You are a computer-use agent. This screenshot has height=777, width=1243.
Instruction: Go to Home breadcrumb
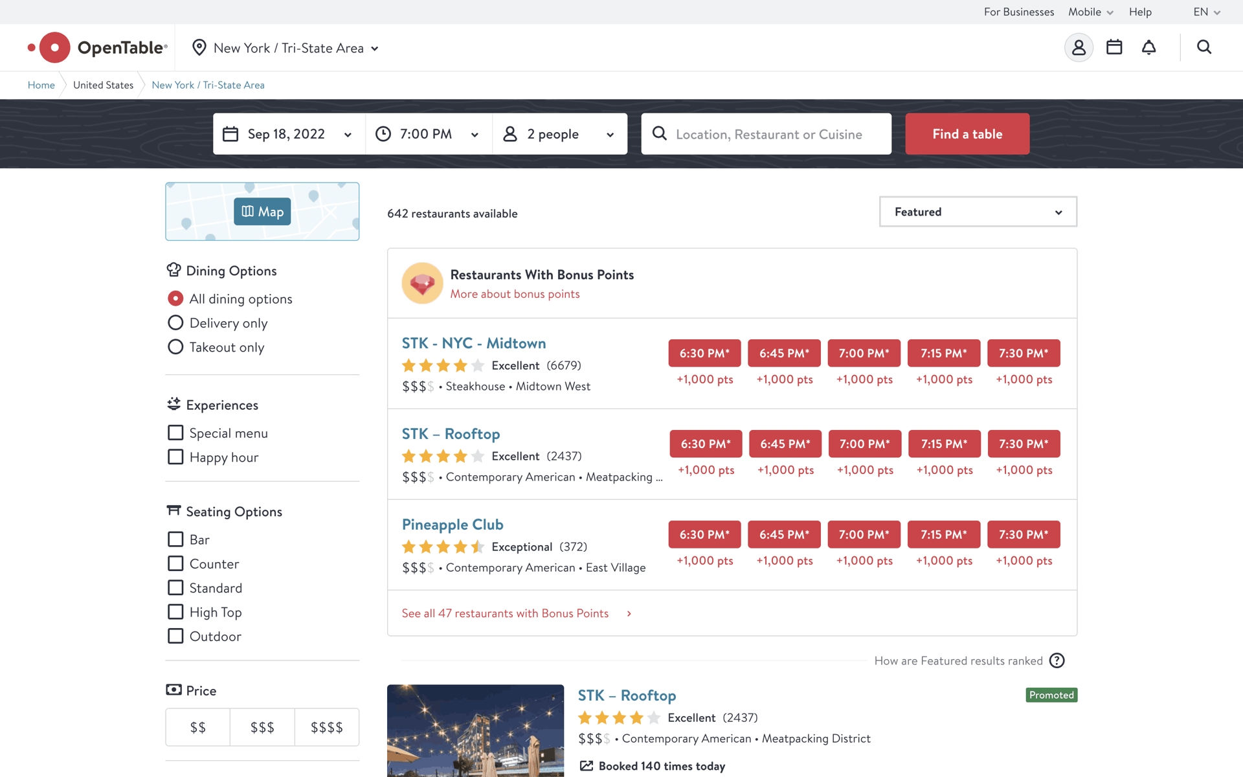41,85
